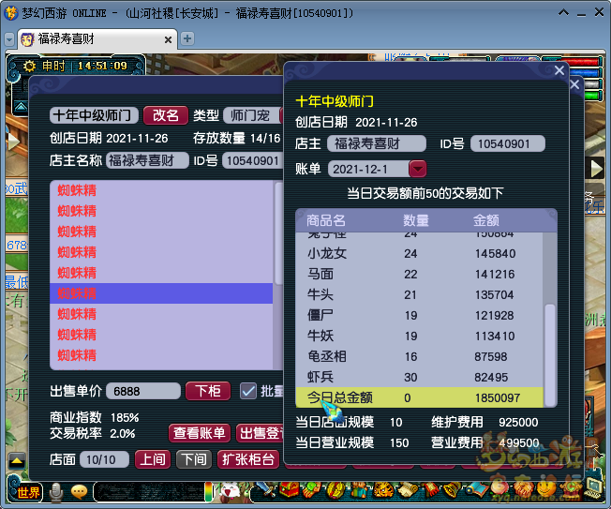
Task: Select the 马面 transaction row
Action: point(419,275)
